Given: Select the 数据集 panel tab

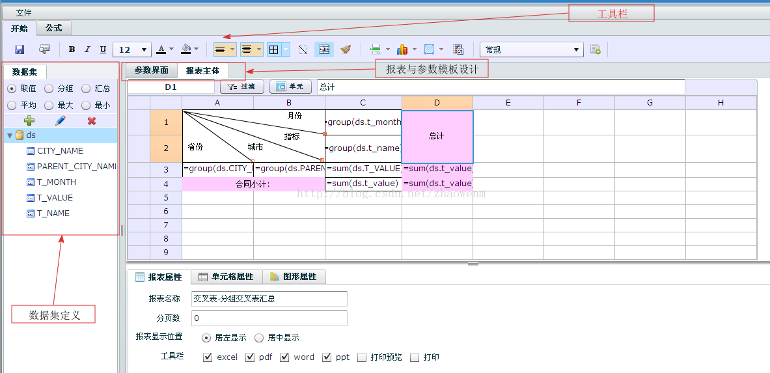Looking at the screenshot, I should point(25,72).
